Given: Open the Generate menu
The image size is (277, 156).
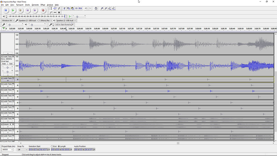Looking at the screenshot, I should pyautogui.click(x=35, y=5).
